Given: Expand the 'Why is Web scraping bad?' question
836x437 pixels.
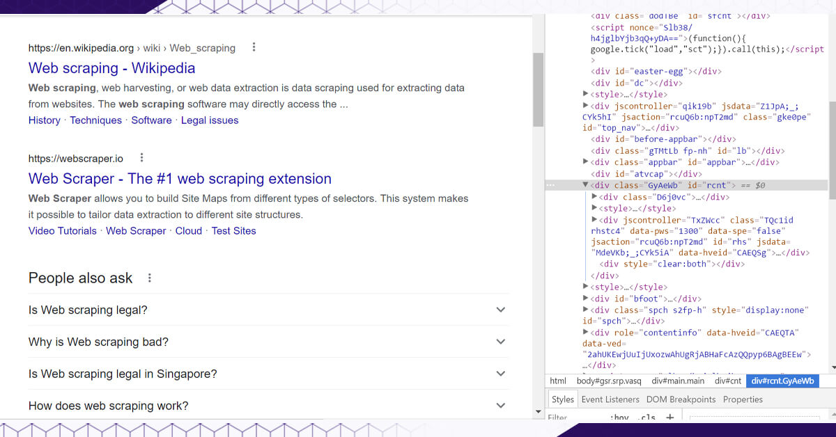Looking at the screenshot, I should click(x=269, y=342).
